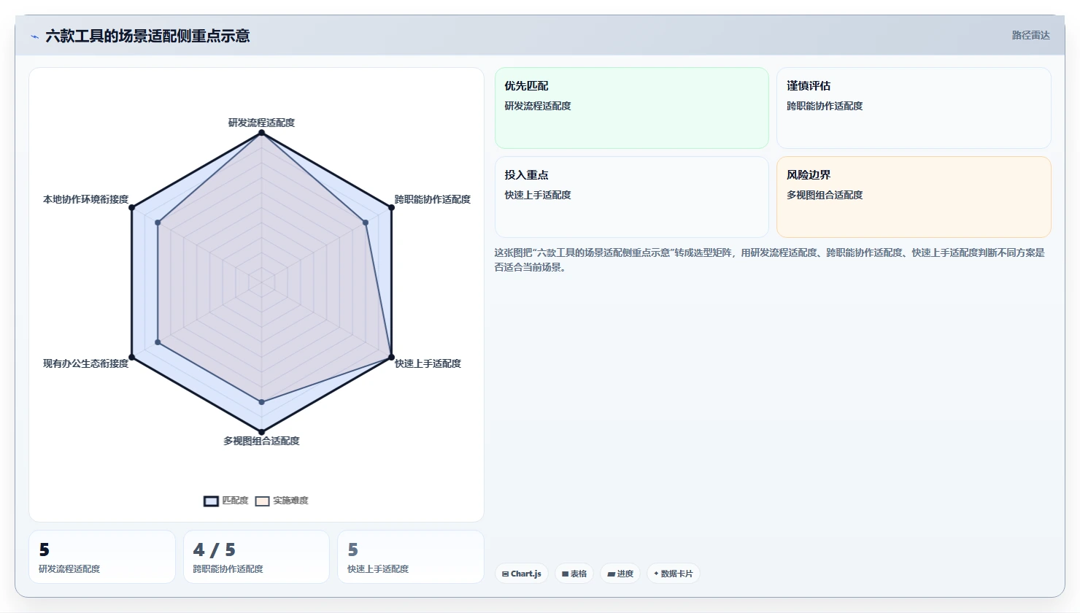Select the 进度 tag chip
1080x613 pixels.
click(x=620, y=574)
